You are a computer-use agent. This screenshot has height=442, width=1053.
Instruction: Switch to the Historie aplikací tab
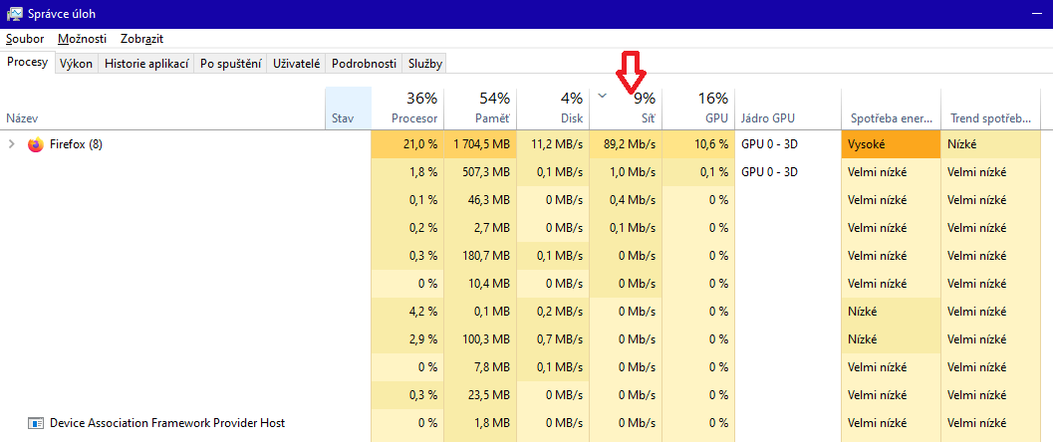coord(146,63)
